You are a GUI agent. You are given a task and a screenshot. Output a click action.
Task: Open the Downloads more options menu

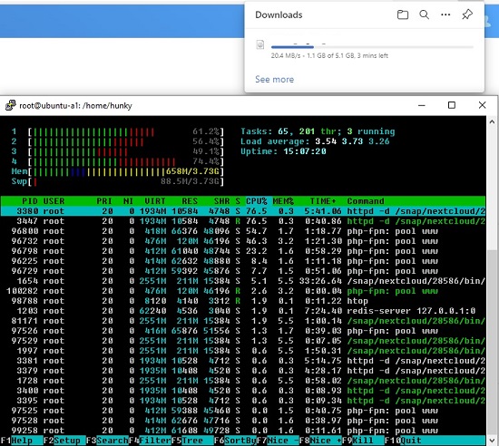point(445,15)
